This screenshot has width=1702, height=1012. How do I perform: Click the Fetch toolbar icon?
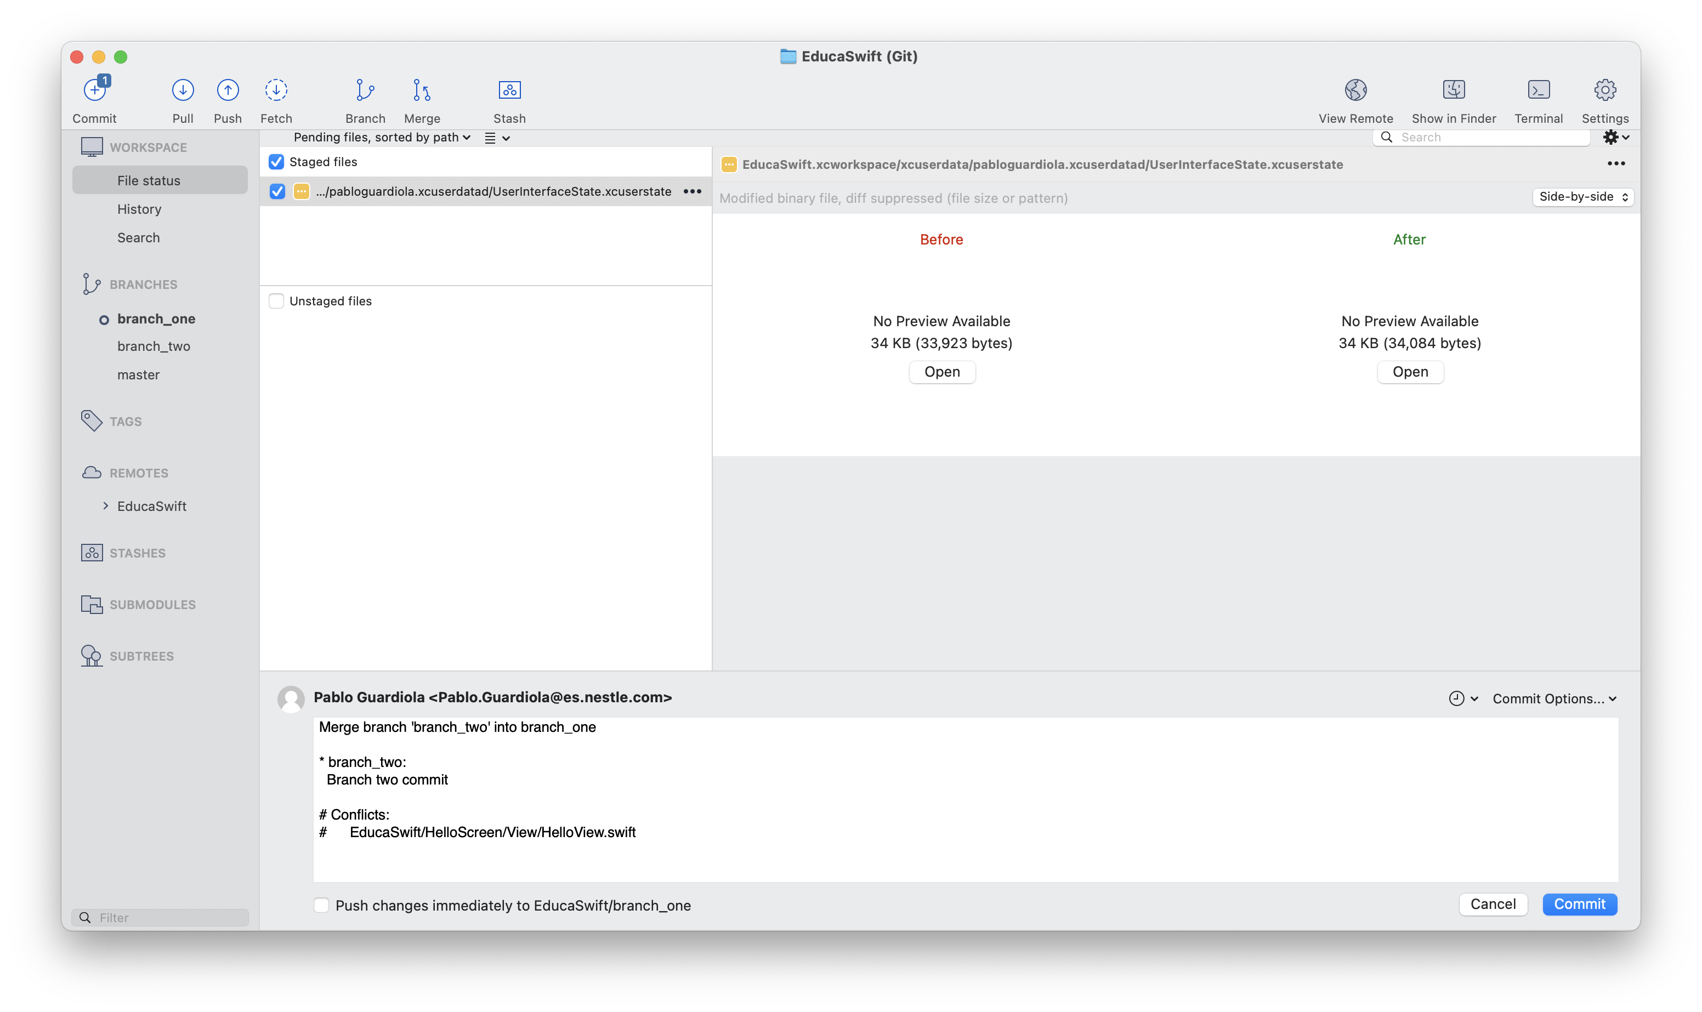coord(276,90)
